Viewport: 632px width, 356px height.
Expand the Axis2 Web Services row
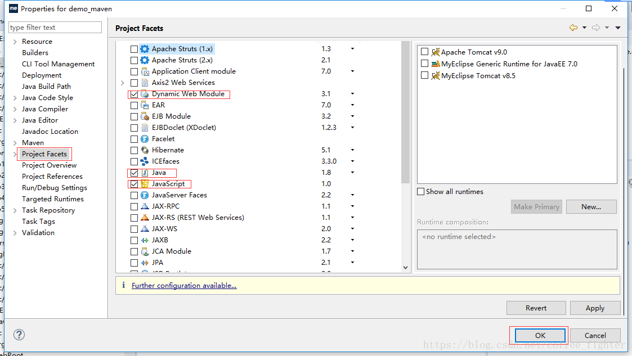pyautogui.click(x=123, y=83)
